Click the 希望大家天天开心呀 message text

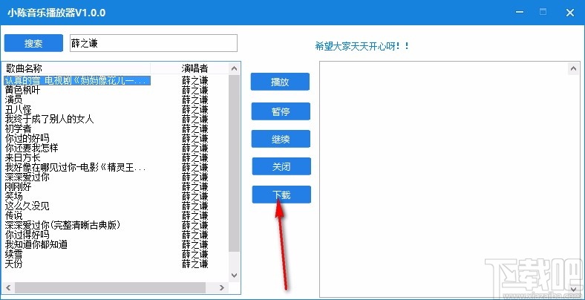pos(362,46)
